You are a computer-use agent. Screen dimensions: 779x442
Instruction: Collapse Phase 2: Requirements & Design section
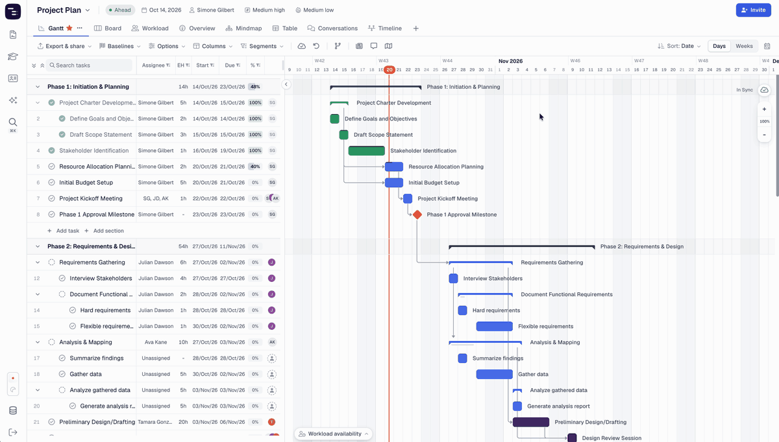click(38, 246)
